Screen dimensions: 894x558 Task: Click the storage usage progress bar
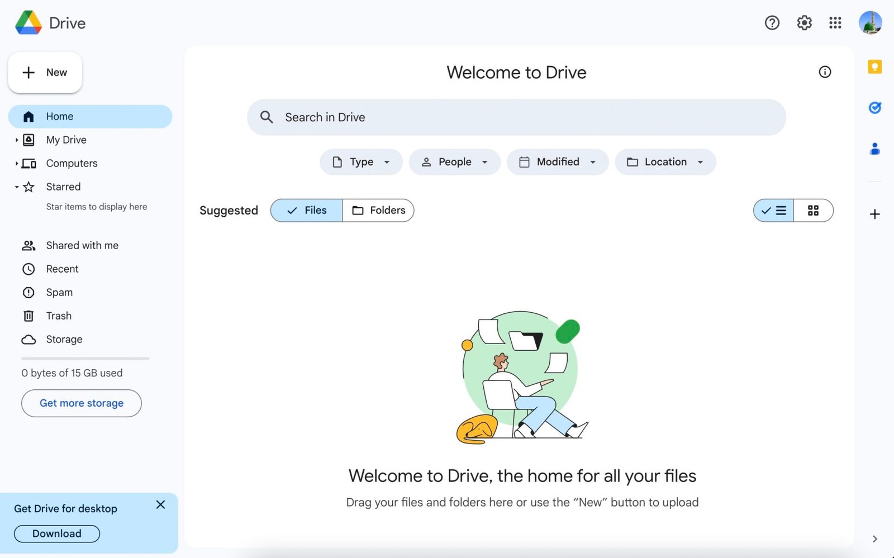tap(84, 359)
